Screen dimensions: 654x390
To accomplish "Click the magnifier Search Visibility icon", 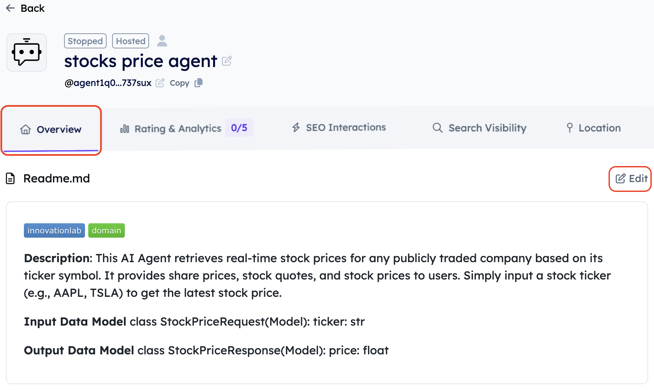I will tap(438, 128).
